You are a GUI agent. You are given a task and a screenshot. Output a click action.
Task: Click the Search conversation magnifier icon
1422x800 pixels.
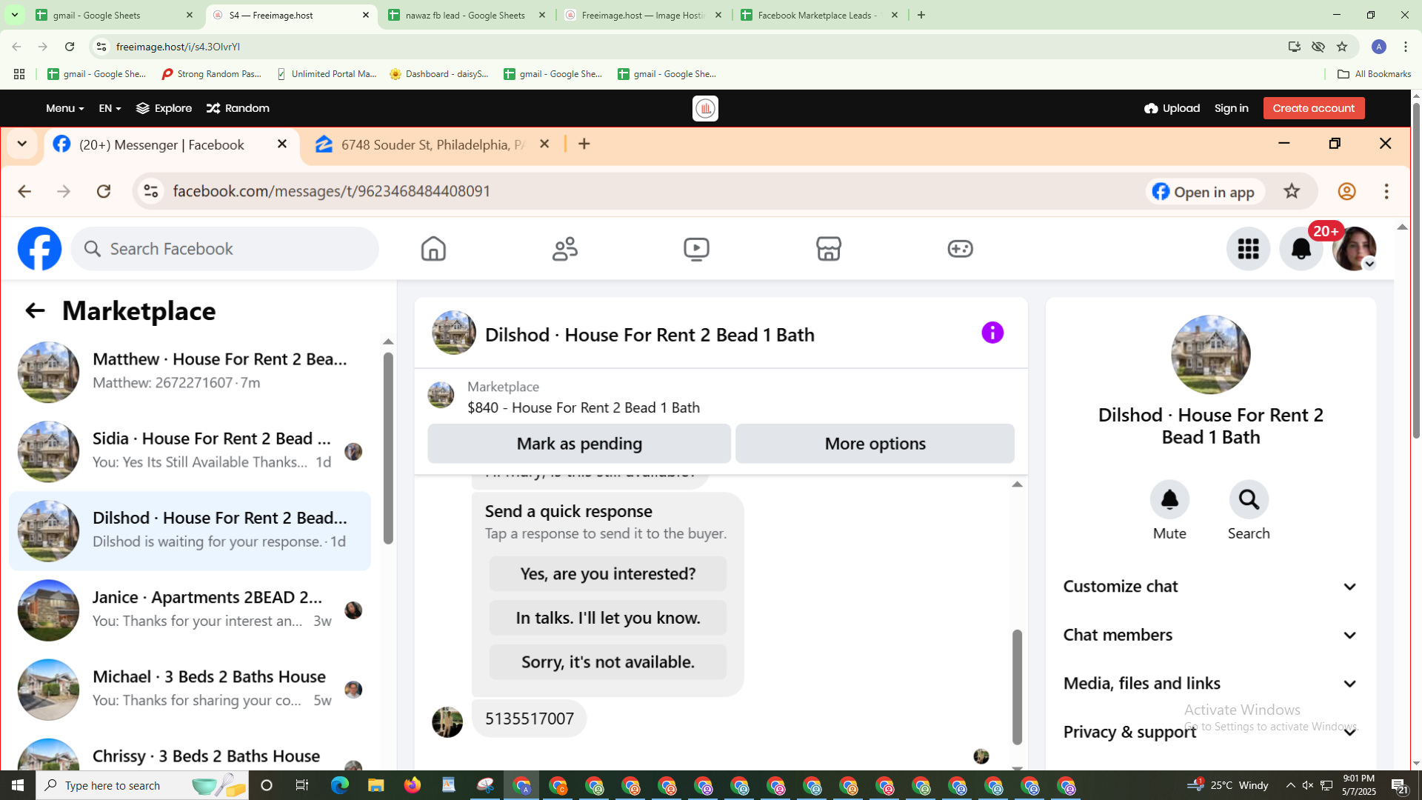[1249, 500]
